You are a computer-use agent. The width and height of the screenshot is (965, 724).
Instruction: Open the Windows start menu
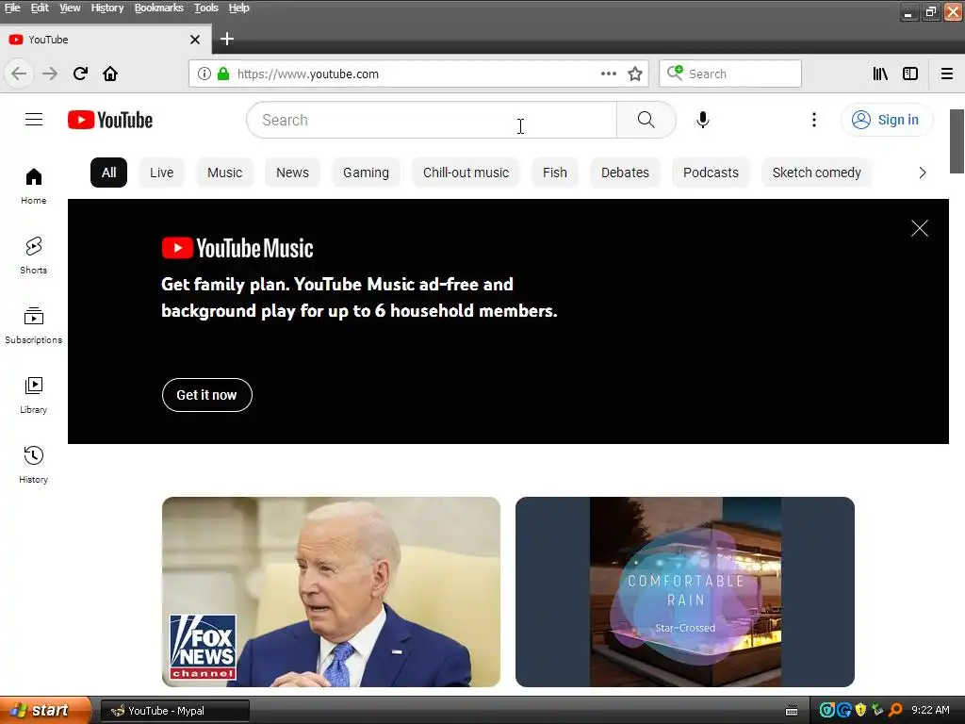point(44,711)
